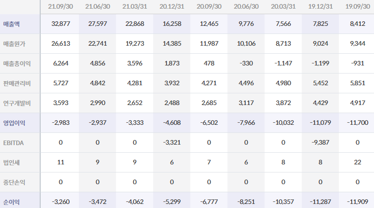Select net income value -5,299
The height and width of the screenshot is (208, 374).
click(x=172, y=202)
